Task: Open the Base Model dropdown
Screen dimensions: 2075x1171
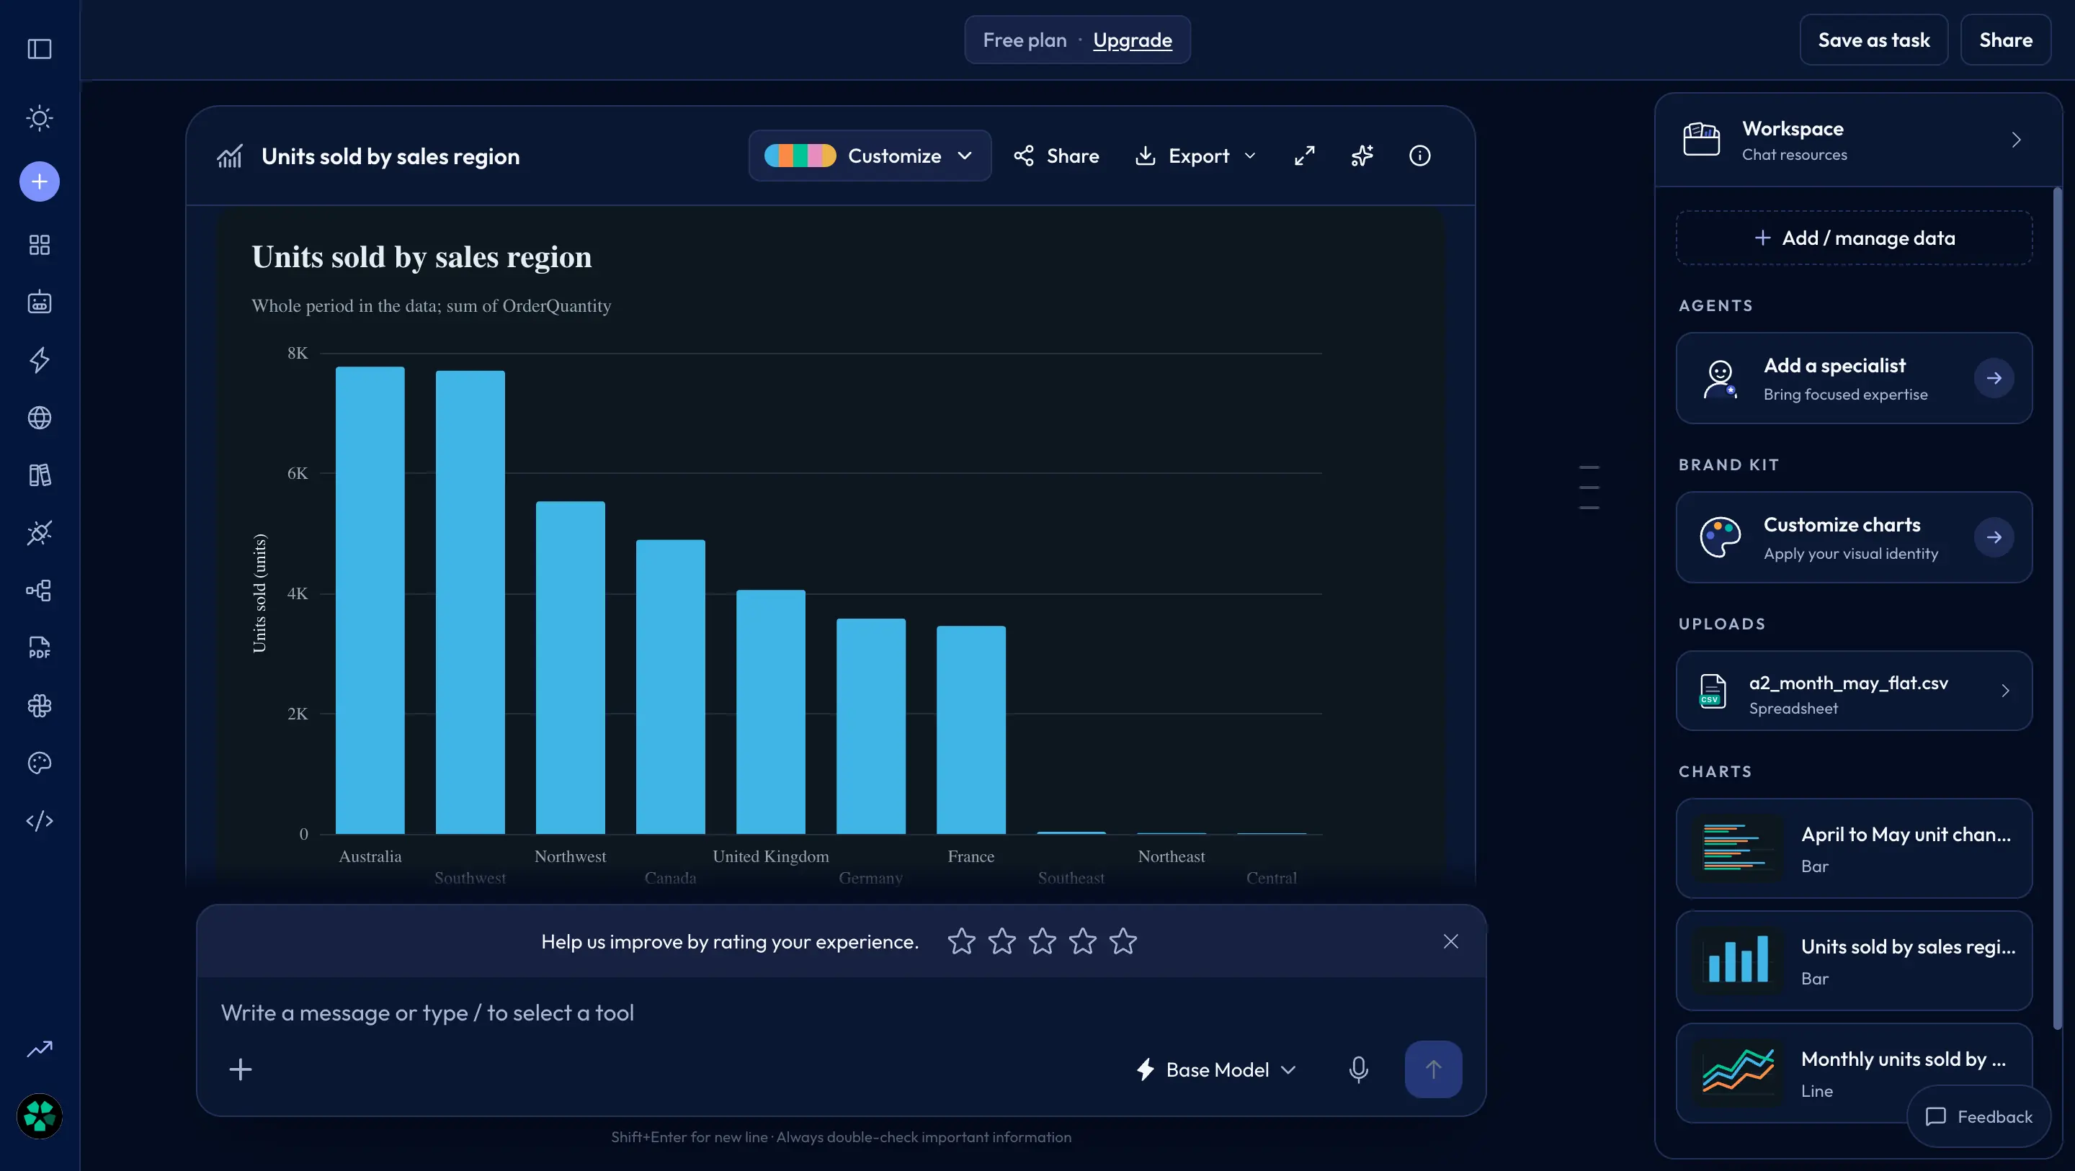Action: point(1215,1069)
